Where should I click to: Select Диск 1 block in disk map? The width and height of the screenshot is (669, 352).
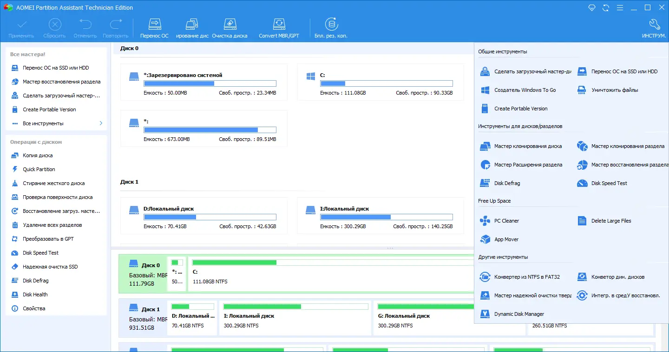point(143,318)
